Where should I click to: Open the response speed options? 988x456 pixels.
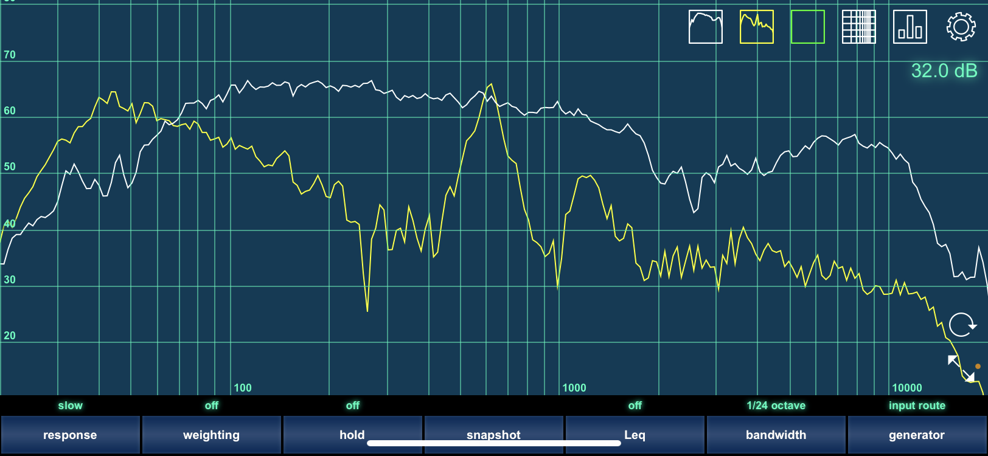70,434
